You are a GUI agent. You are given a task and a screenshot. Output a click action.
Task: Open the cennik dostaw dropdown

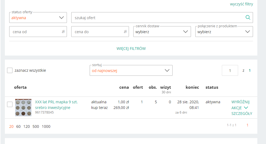coord(162,32)
